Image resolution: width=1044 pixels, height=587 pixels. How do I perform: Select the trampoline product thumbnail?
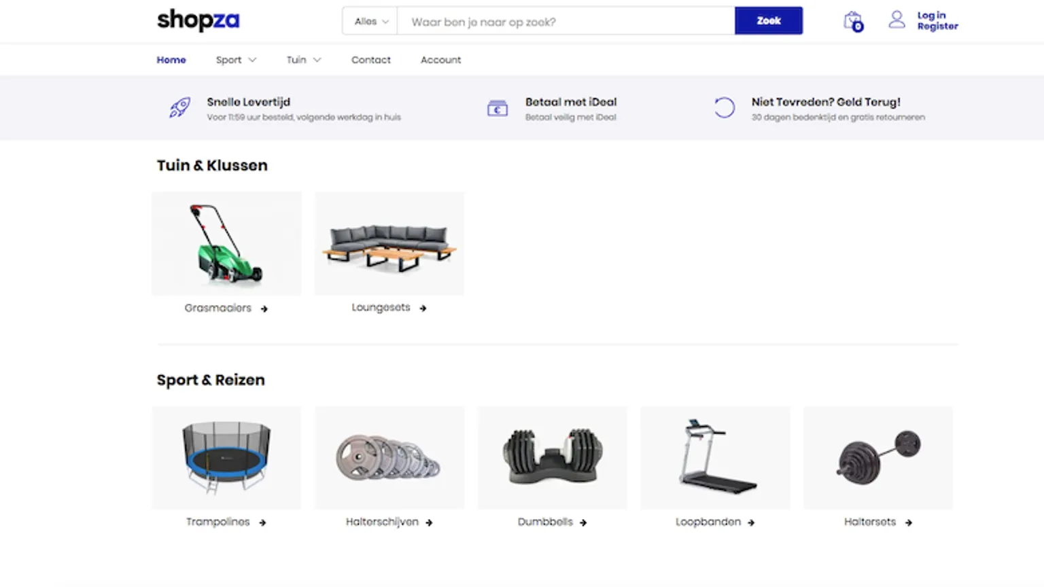[x=226, y=457]
